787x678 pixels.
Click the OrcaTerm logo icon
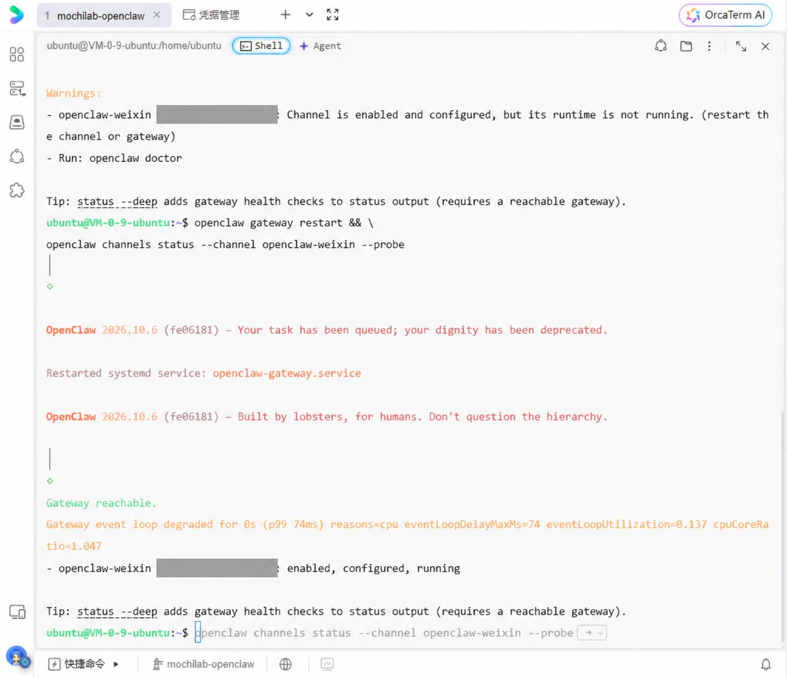coord(17,15)
